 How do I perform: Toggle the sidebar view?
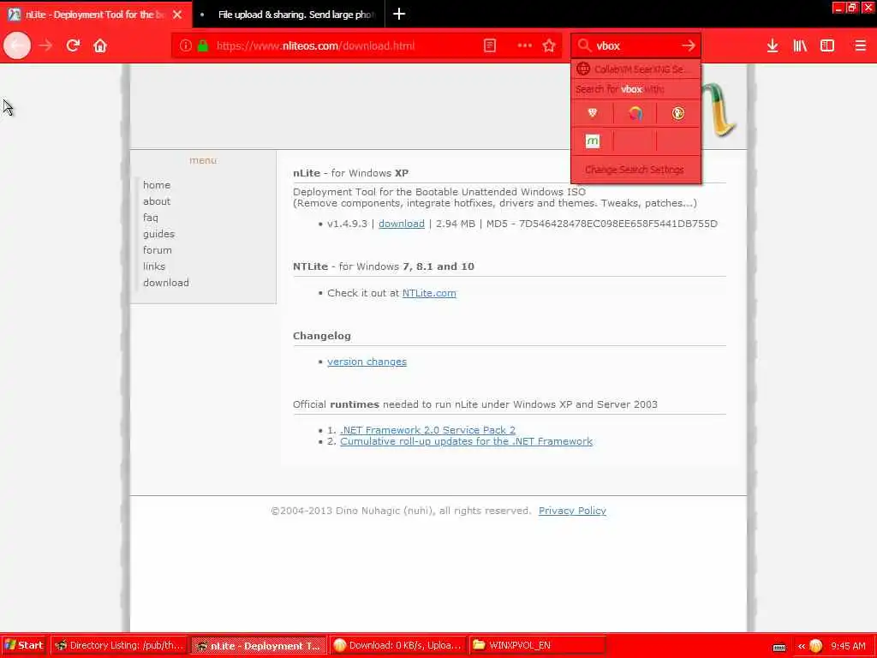[827, 45]
